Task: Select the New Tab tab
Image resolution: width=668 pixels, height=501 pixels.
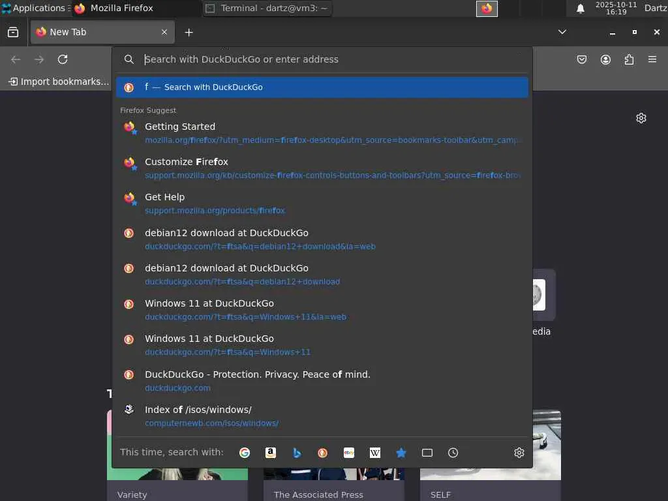Action: [102, 32]
